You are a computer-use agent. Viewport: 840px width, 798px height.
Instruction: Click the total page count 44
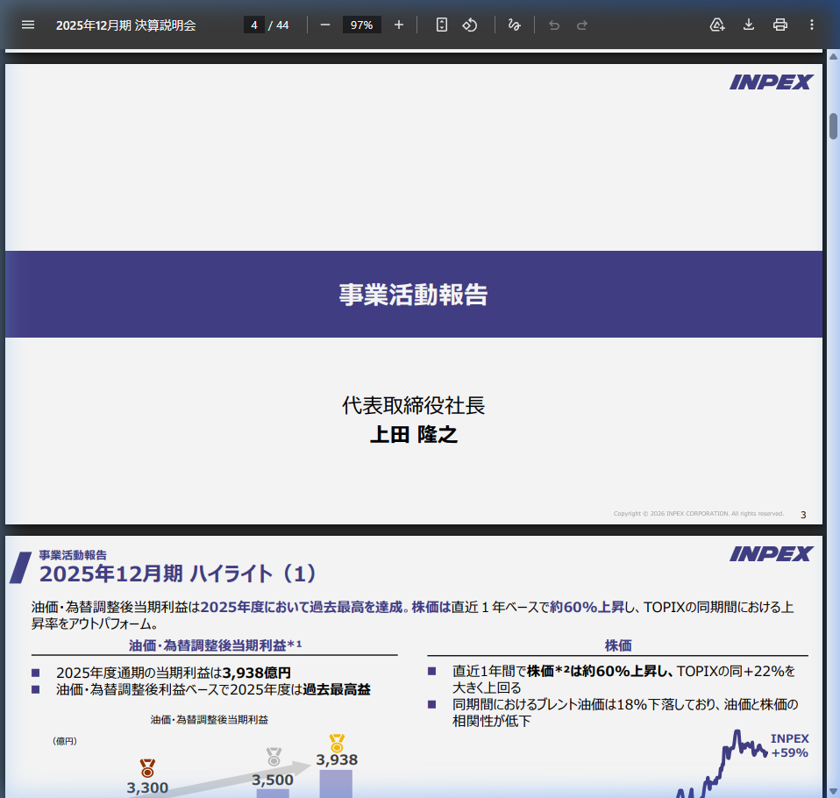pos(282,25)
